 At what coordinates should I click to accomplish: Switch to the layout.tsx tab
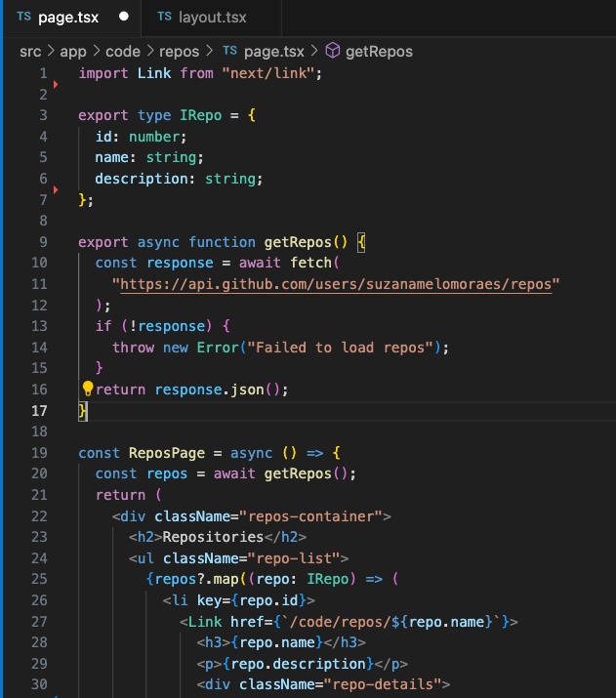click(212, 18)
